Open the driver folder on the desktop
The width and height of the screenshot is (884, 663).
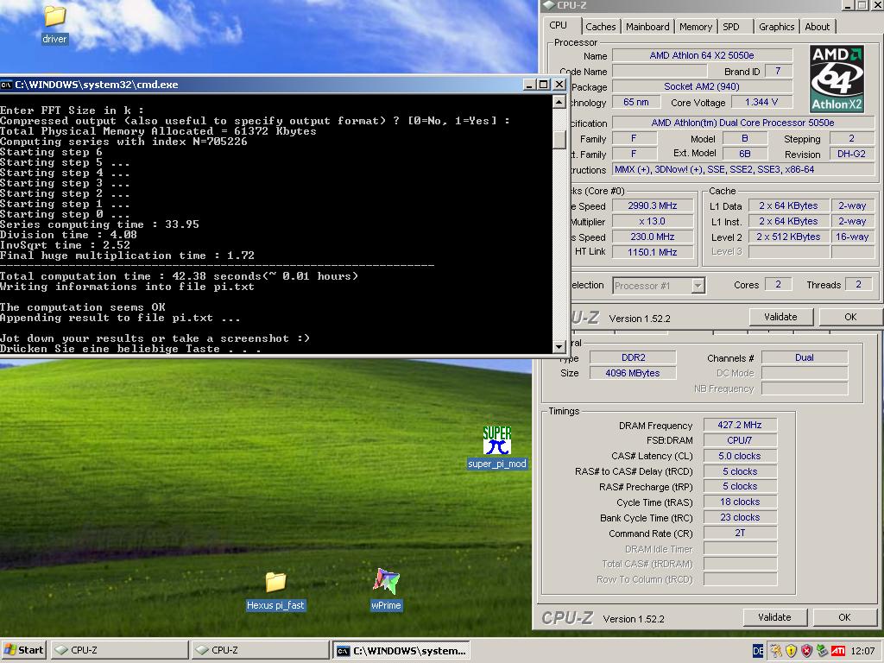[54, 24]
